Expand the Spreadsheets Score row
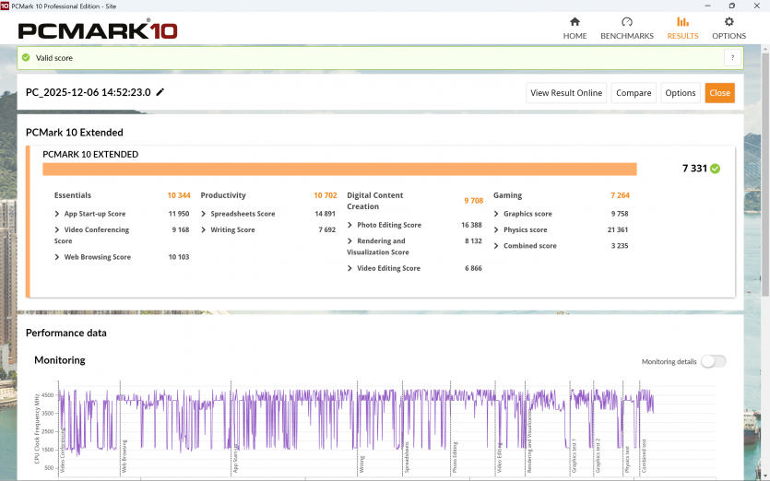This screenshot has width=770, height=481. pyautogui.click(x=203, y=214)
